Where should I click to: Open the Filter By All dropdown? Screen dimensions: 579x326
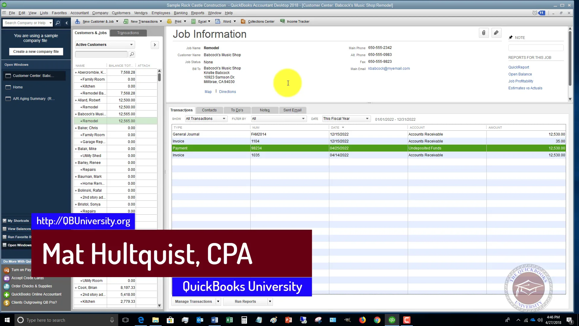pos(279,119)
